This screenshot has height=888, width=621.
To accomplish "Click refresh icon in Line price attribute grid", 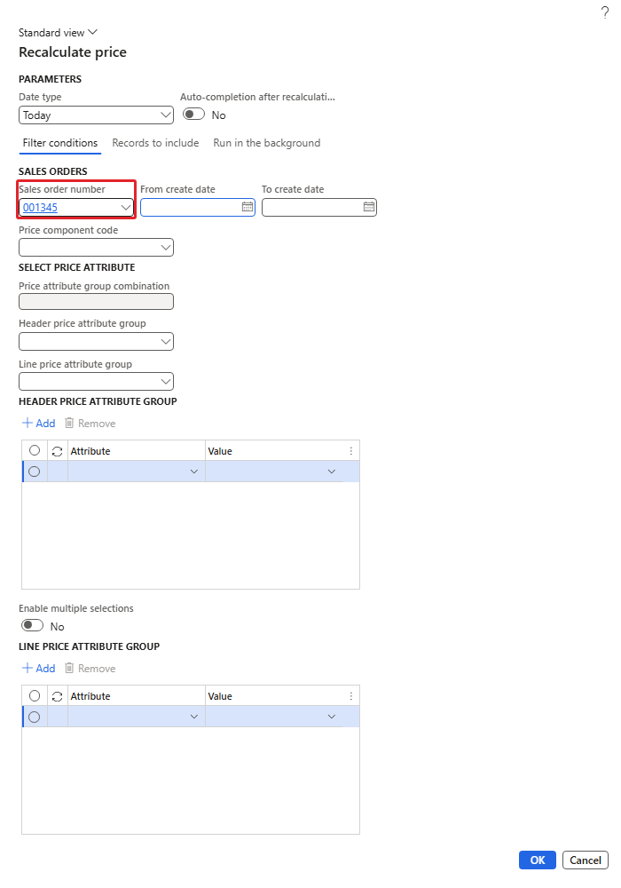I will [57, 696].
